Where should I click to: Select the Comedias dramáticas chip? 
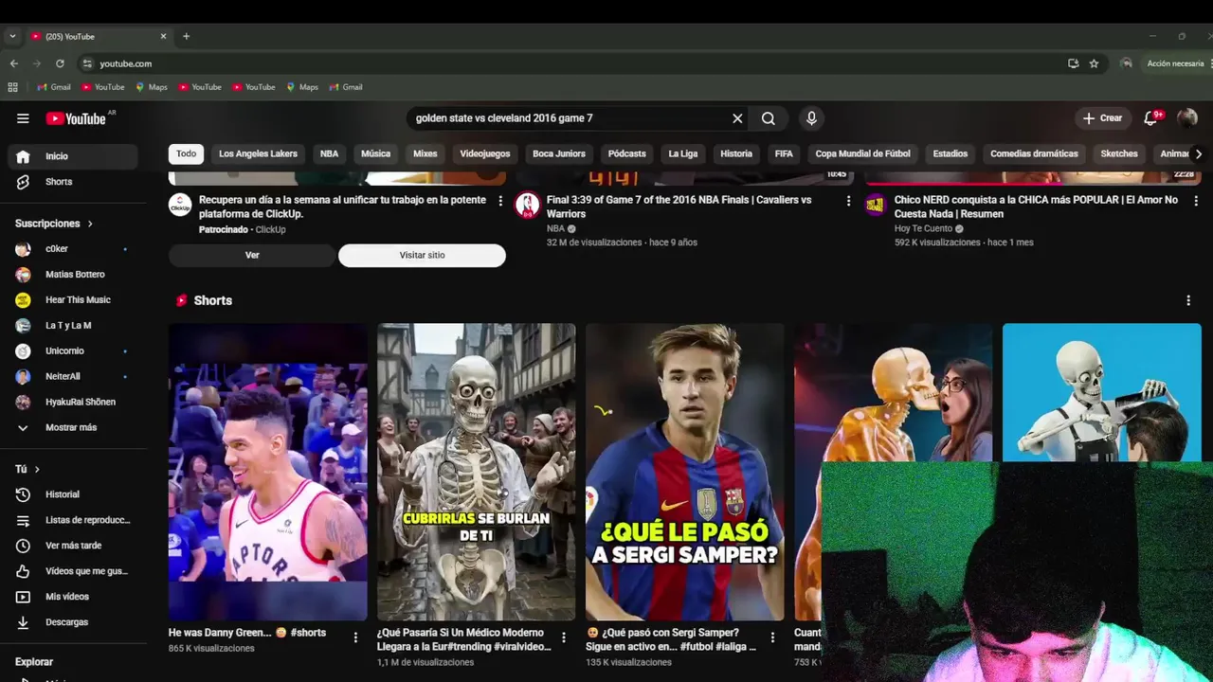tap(1034, 153)
